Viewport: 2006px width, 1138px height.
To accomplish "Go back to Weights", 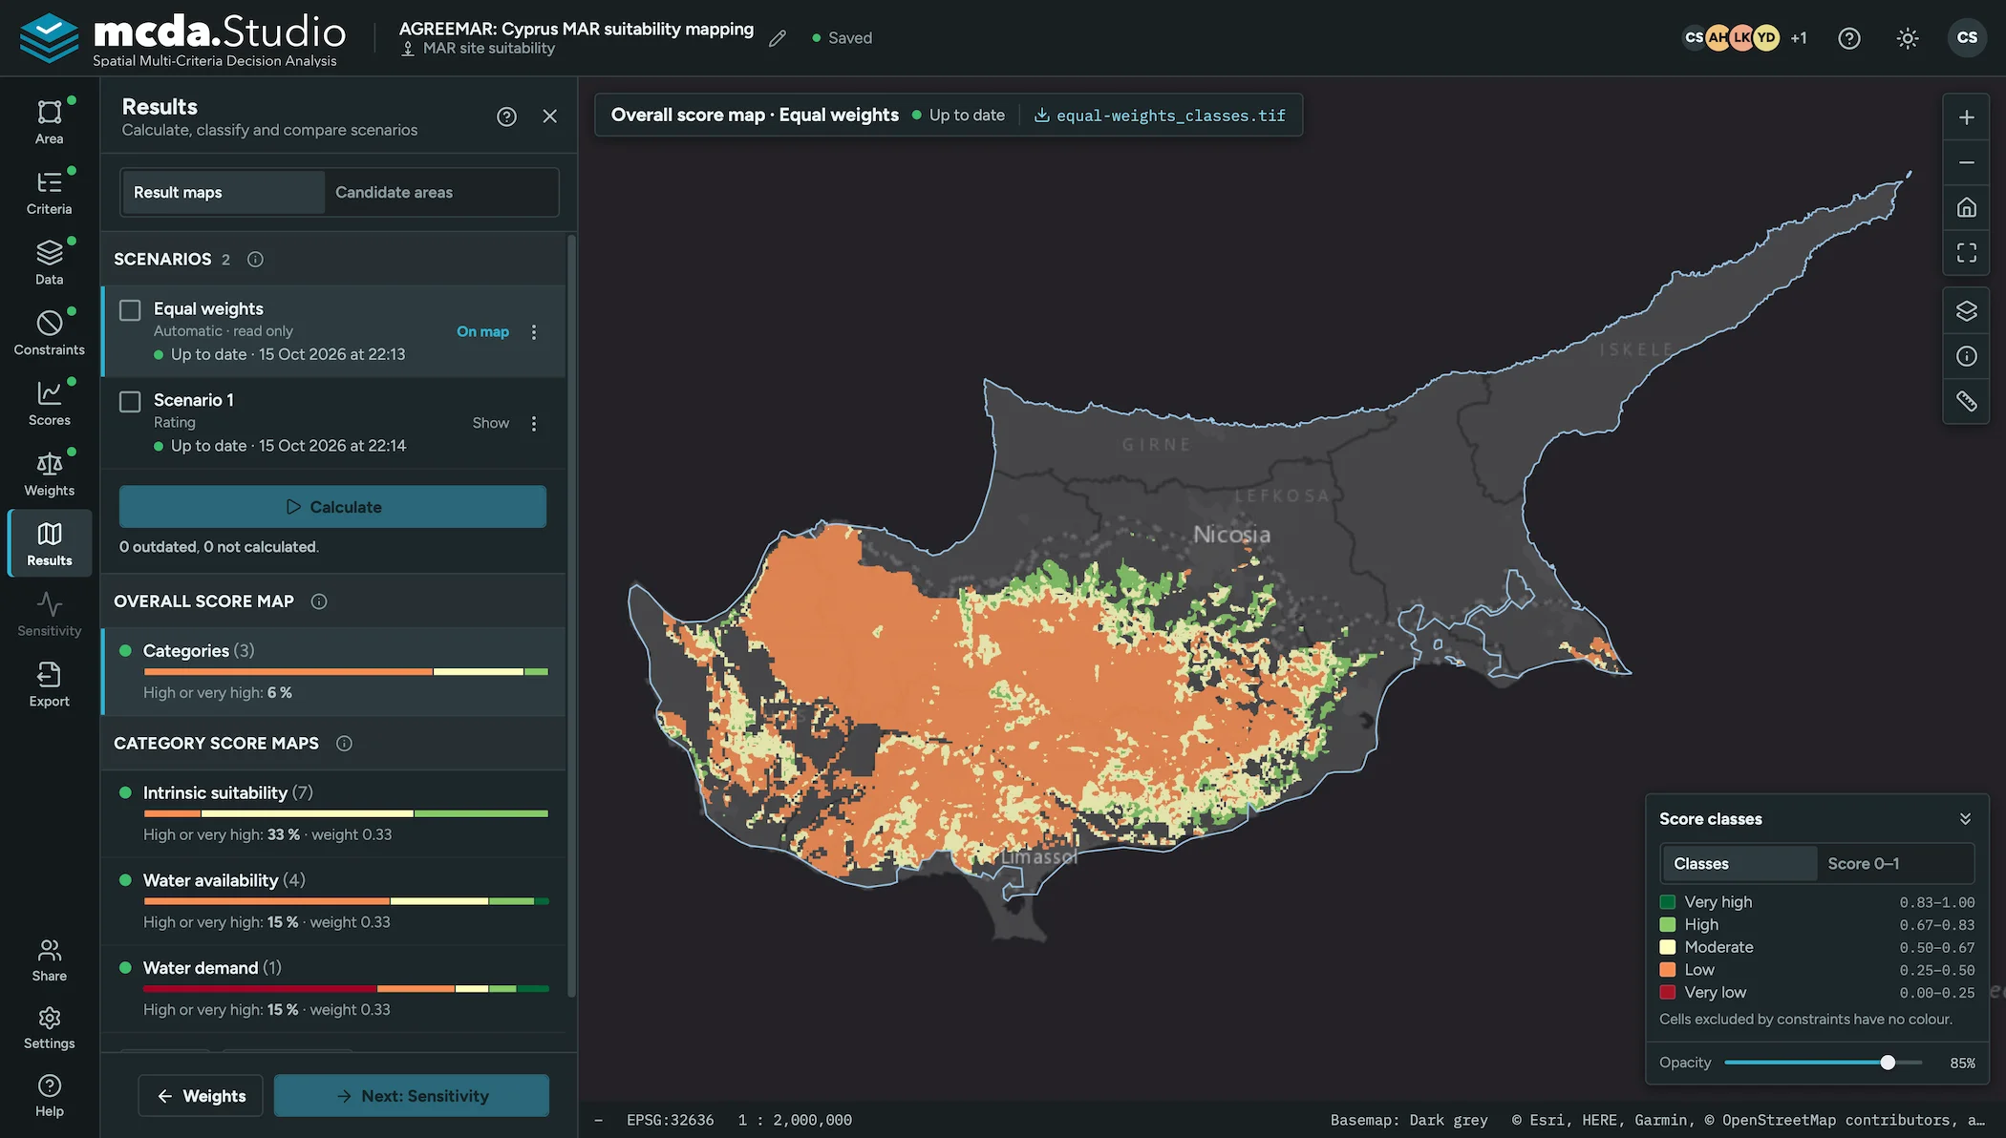I will pyautogui.click(x=201, y=1096).
